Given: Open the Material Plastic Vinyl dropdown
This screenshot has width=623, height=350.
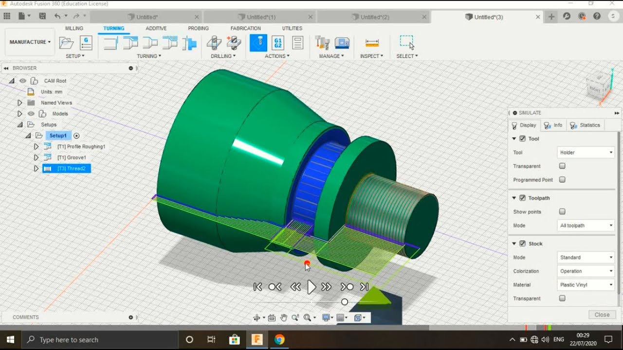Looking at the screenshot, I should pyautogui.click(x=586, y=285).
